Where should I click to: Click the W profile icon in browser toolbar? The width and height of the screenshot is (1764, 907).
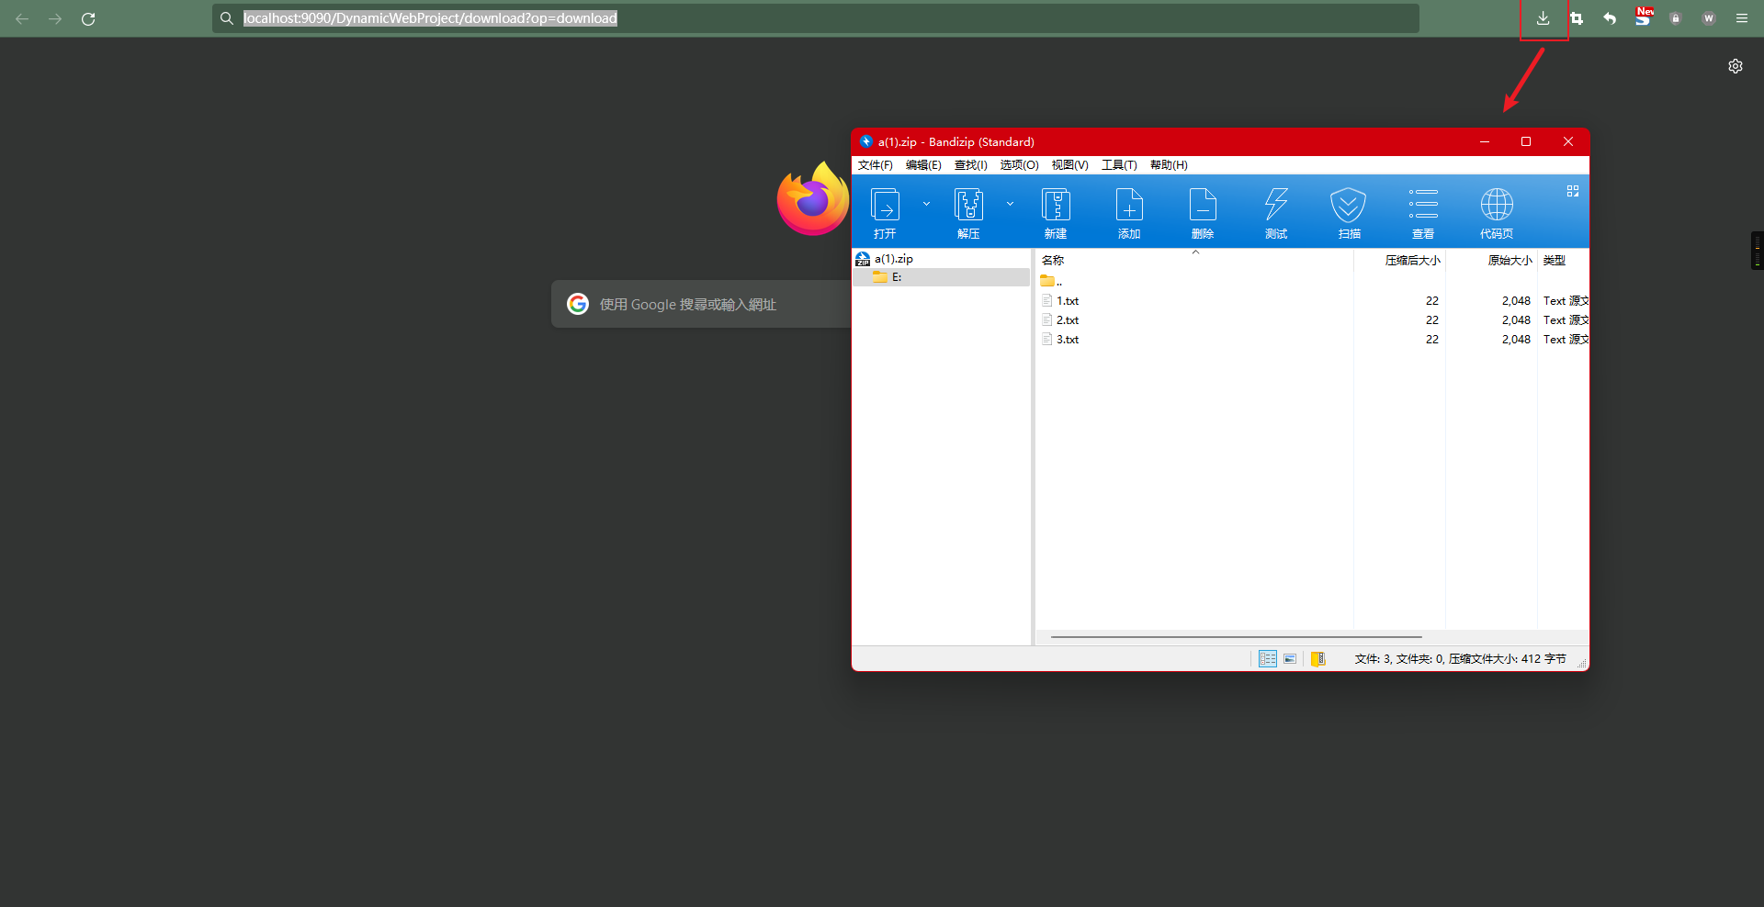click(x=1709, y=18)
